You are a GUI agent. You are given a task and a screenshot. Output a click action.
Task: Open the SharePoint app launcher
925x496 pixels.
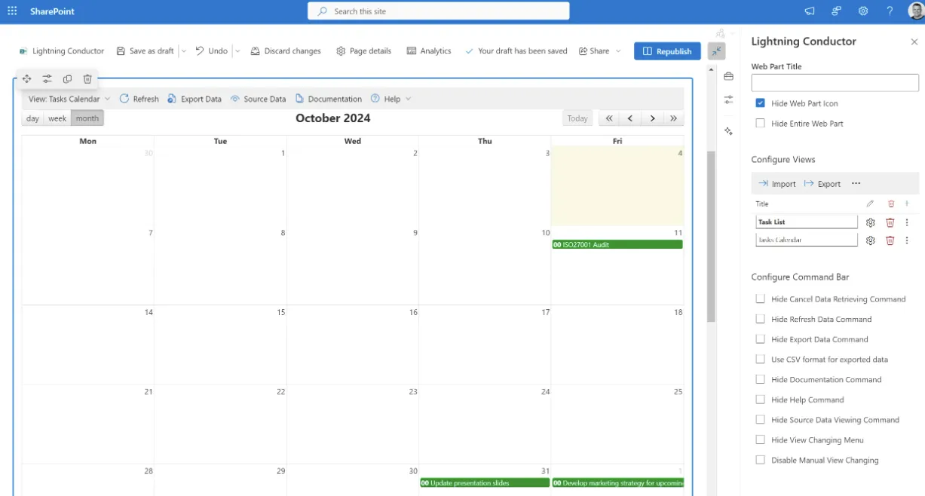click(12, 11)
